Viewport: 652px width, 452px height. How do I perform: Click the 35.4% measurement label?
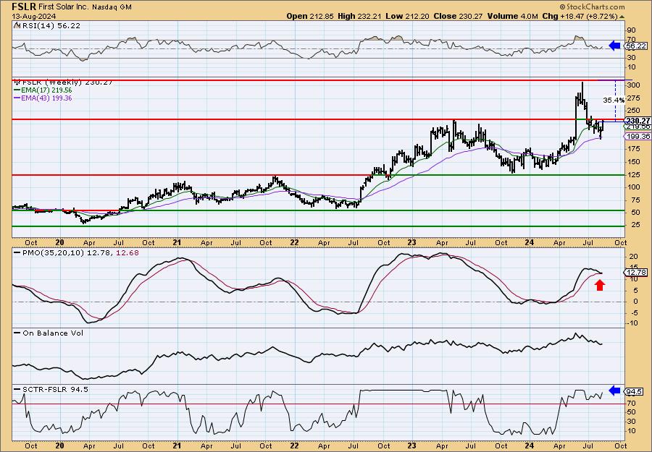(614, 100)
